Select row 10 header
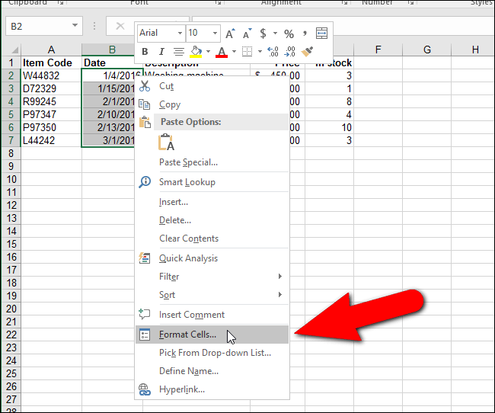The height and width of the screenshot is (413, 495). point(11,179)
